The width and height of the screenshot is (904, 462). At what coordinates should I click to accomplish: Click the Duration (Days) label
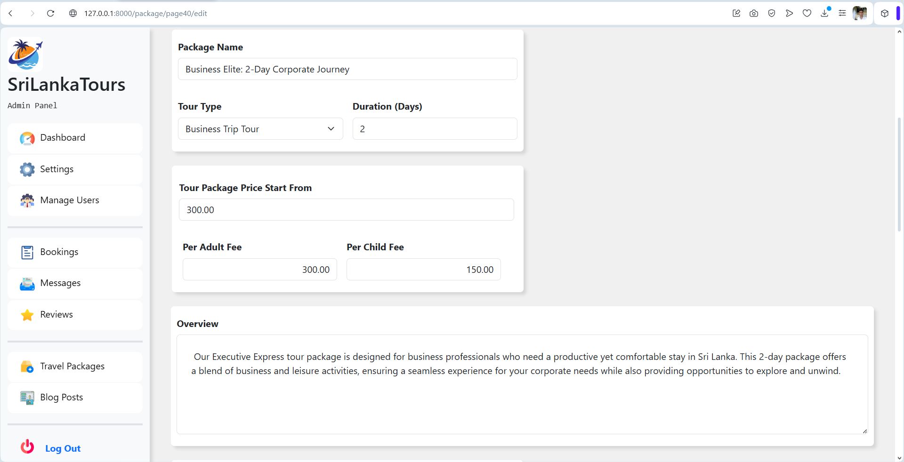(387, 106)
